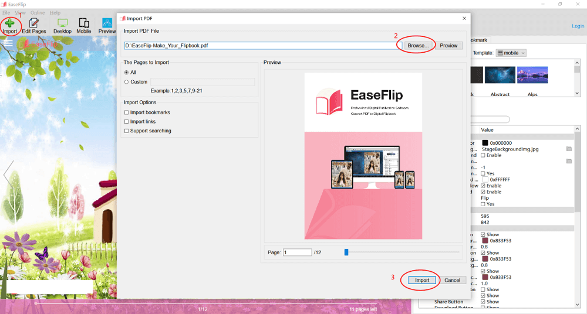The image size is (587, 314).
Task: Open the Edit Pages tool
Action: pyautogui.click(x=33, y=25)
